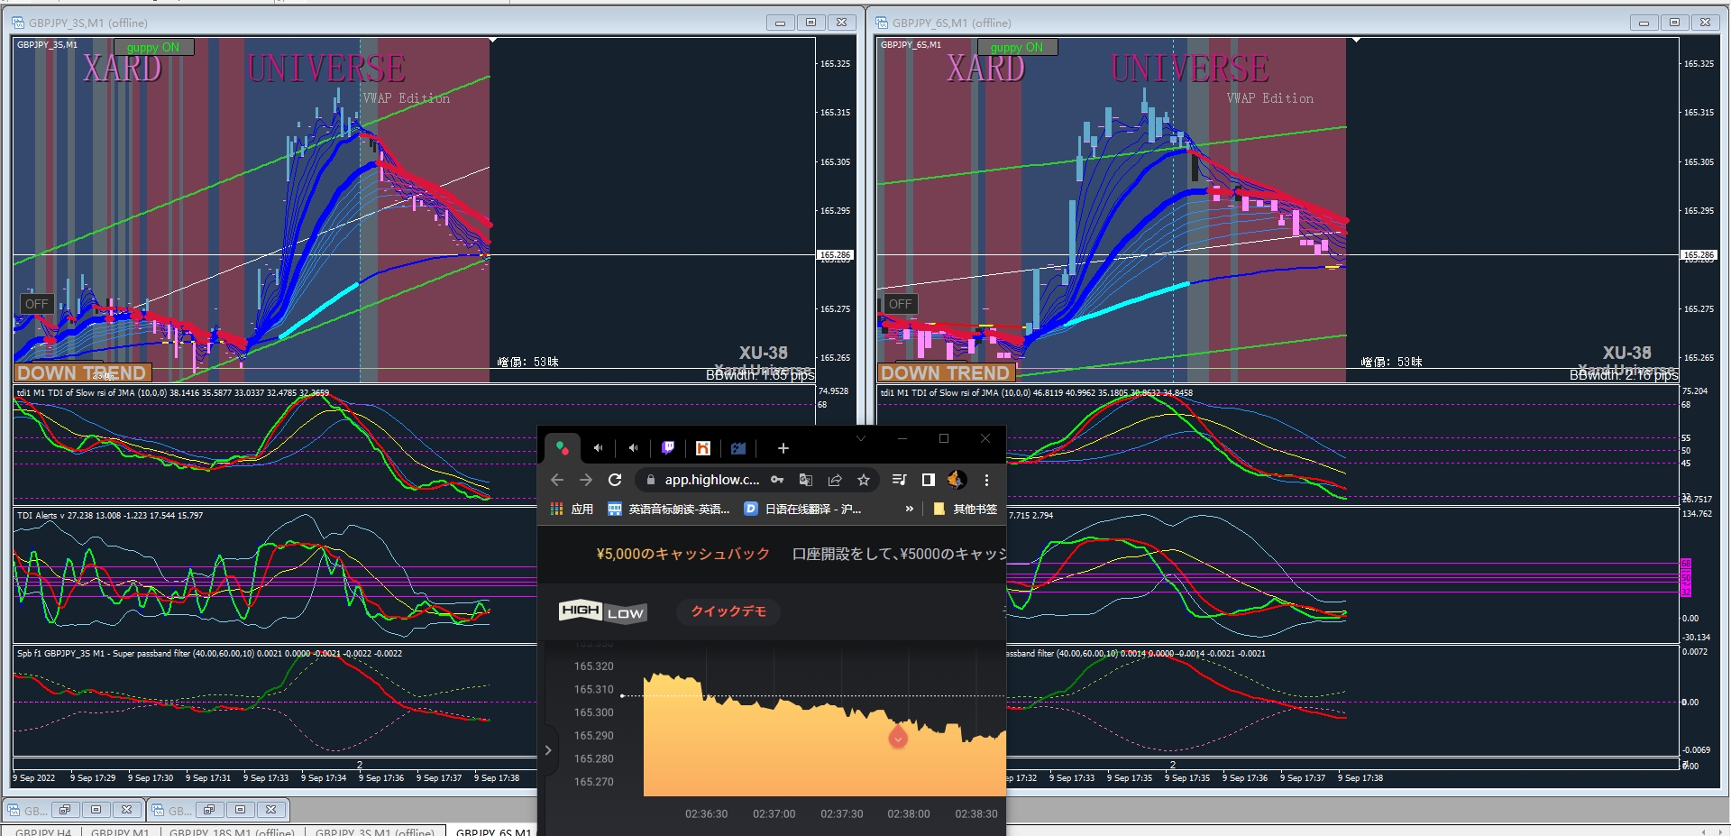Image resolution: width=1731 pixels, height=836 pixels.
Task: View site security lock info
Action: pyautogui.click(x=651, y=480)
